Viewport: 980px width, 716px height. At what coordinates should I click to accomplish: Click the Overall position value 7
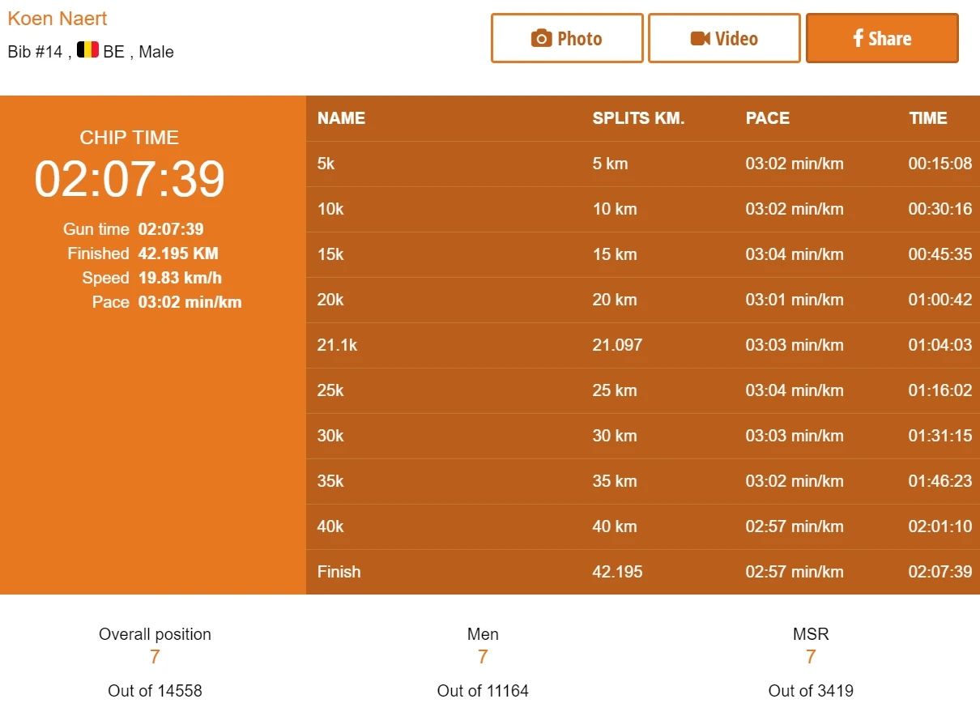pos(155,657)
